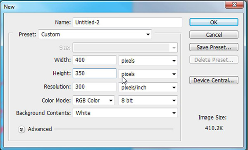Focus the Resolution field showing 300
Screen dimensions: 248x150
pyautogui.click(x=94, y=87)
